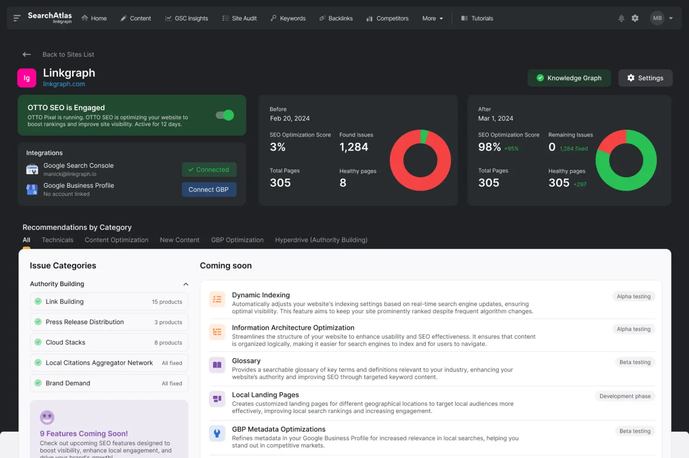Click the Backlinks menu item
Viewport: 689px width, 458px height.
[x=336, y=18]
